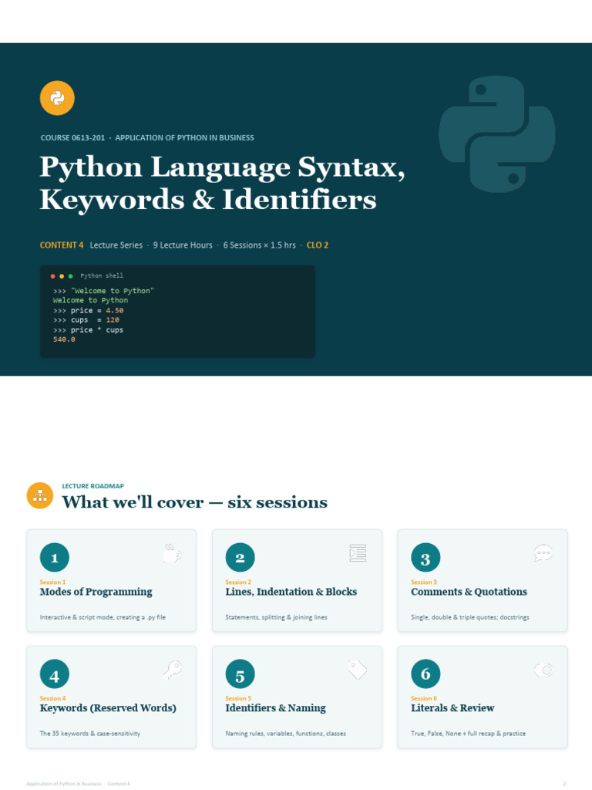Click the orange Lecture Roadmap sitemap icon
Screen dimensions: 592x790
tap(40, 496)
